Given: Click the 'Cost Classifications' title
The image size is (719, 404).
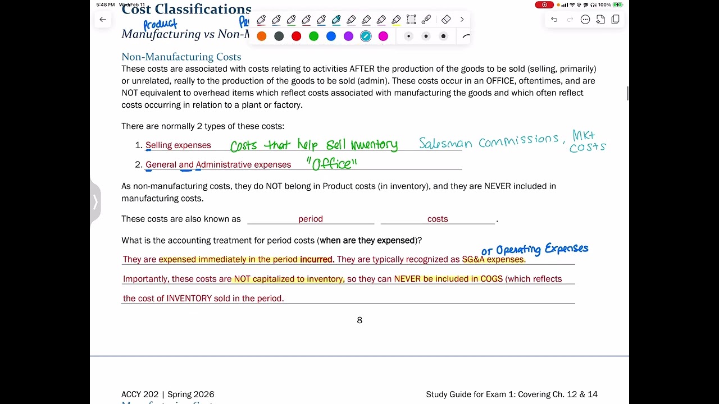Looking at the screenshot, I should coord(186,9).
